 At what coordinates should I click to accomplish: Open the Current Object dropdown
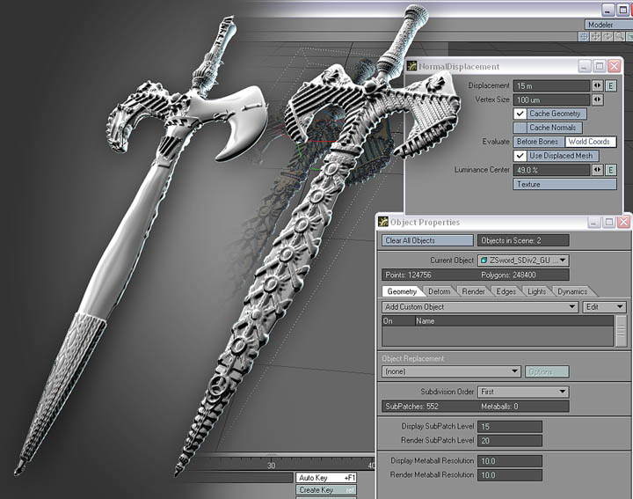pos(523,261)
